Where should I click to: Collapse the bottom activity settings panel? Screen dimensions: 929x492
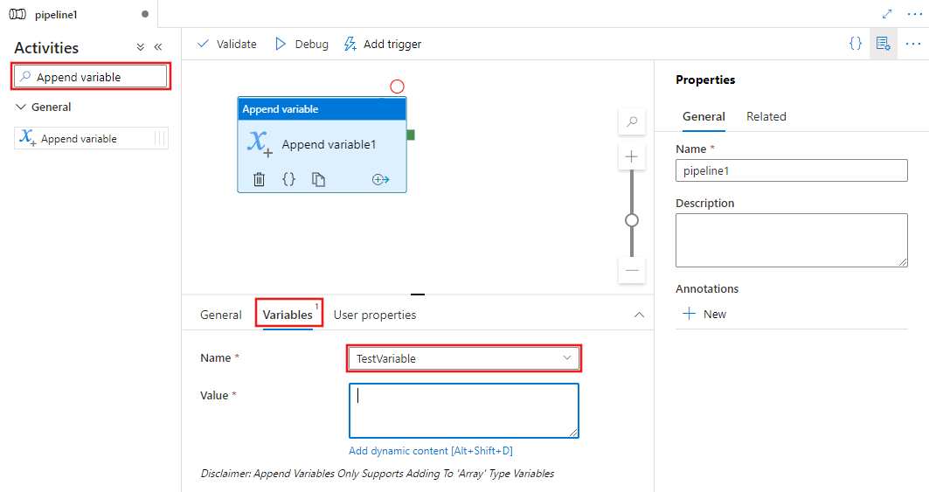639,315
